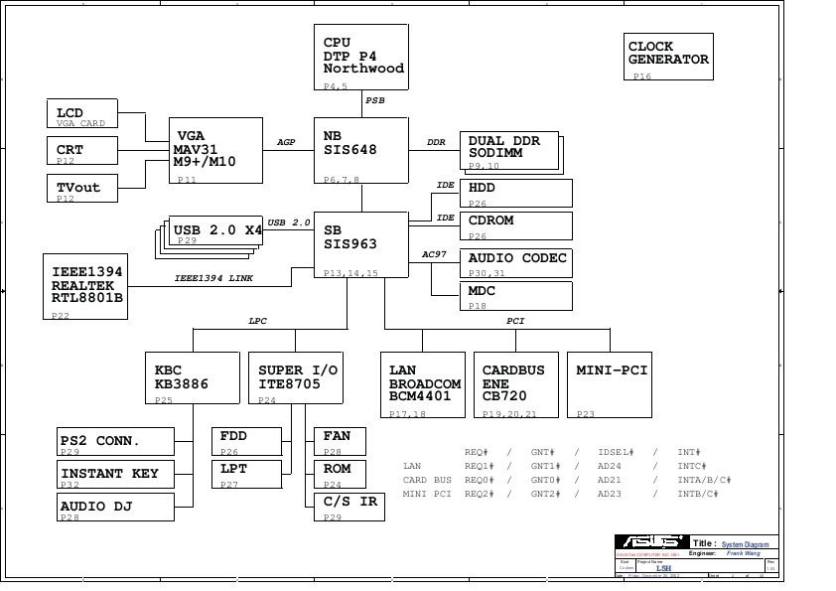
Task: Select the ROM block
Action: [x=341, y=474]
